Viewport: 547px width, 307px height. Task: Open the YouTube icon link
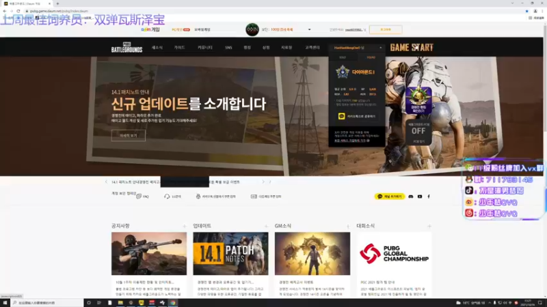click(x=420, y=196)
